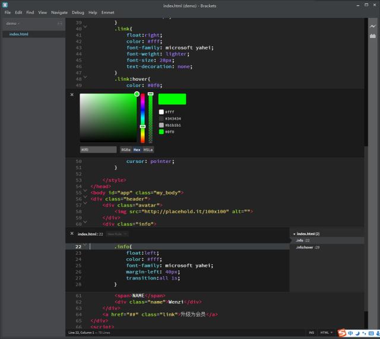Pick the #b1b1b1 color swatch

[161, 125]
